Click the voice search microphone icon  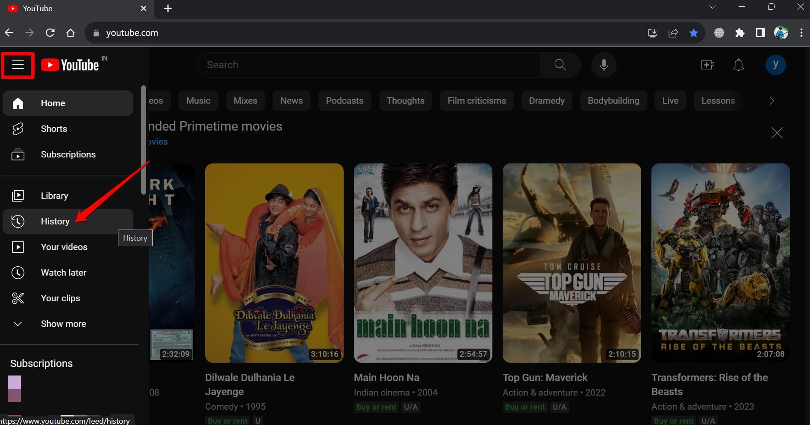pos(604,65)
